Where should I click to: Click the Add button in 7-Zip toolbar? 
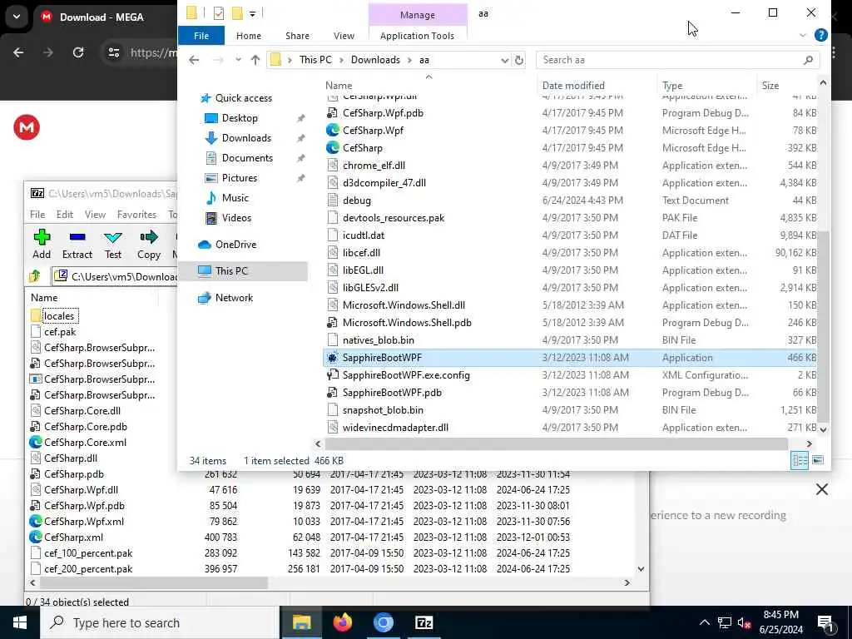click(42, 244)
